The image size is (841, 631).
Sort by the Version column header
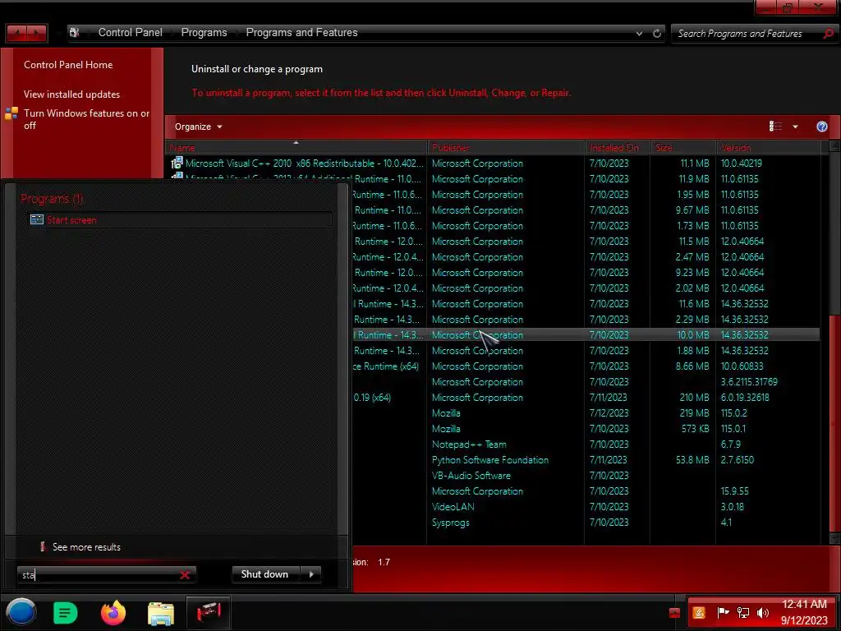[x=768, y=147]
